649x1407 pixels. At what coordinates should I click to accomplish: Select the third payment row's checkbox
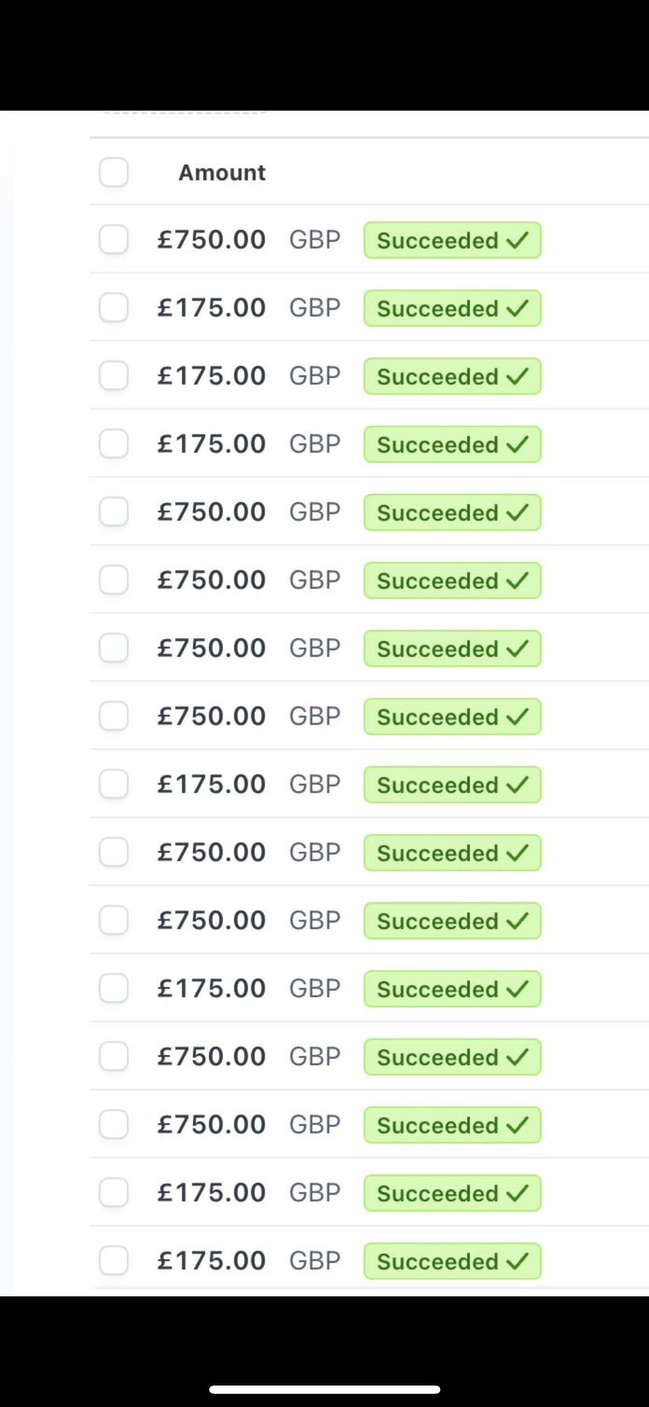click(x=114, y=376)
